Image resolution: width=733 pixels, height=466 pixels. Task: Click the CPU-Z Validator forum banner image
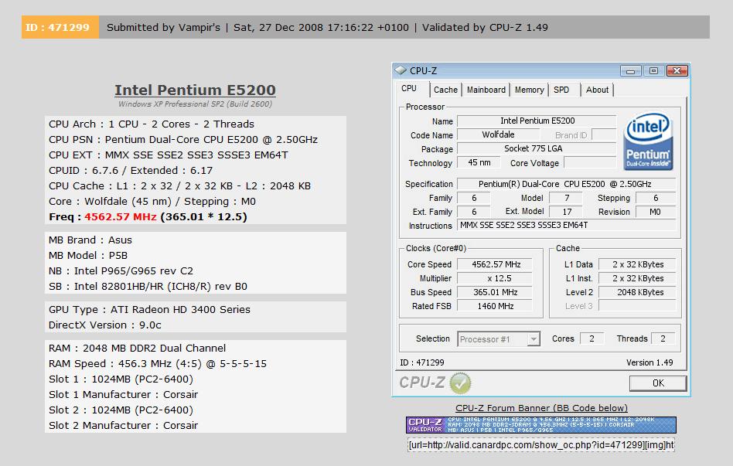(541, 424)
